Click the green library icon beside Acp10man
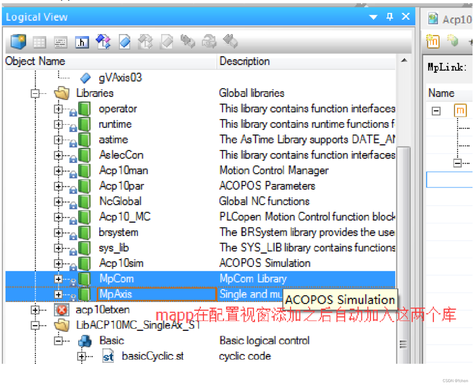Screen dimensions: 474x386 (84, 171)
